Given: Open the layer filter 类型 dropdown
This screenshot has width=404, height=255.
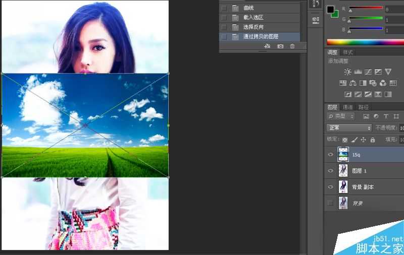Looking at the screenshot, I should pyautogui.click(x=342, y=116).
